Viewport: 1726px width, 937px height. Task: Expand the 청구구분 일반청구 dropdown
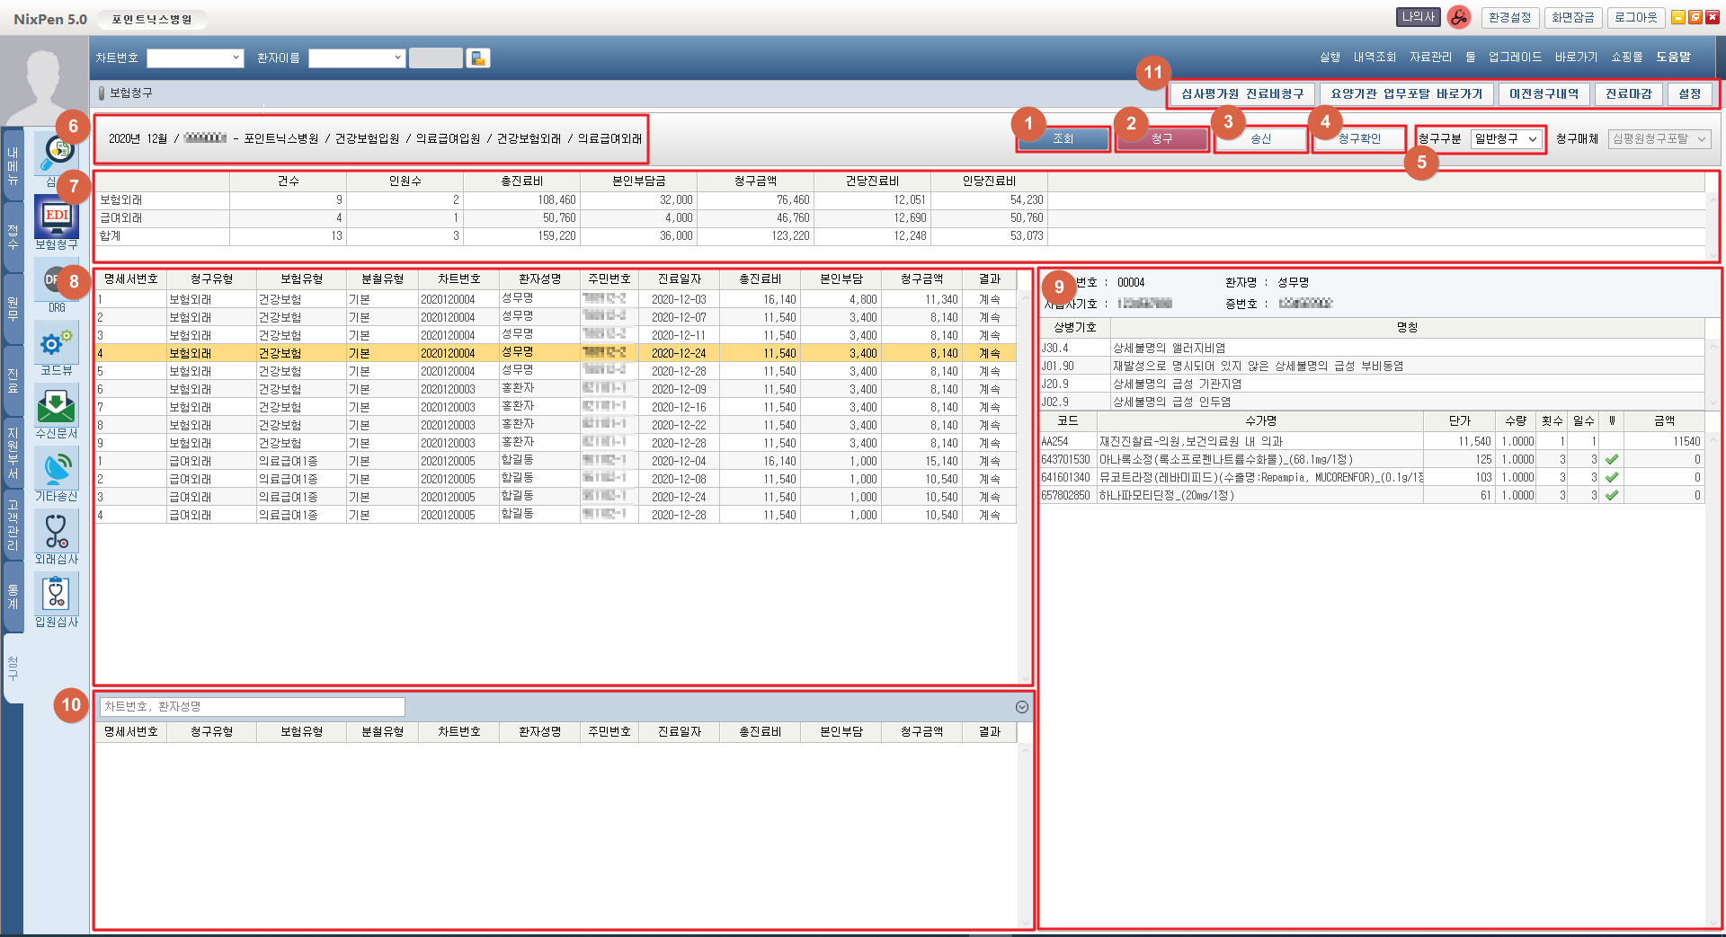1508,139
